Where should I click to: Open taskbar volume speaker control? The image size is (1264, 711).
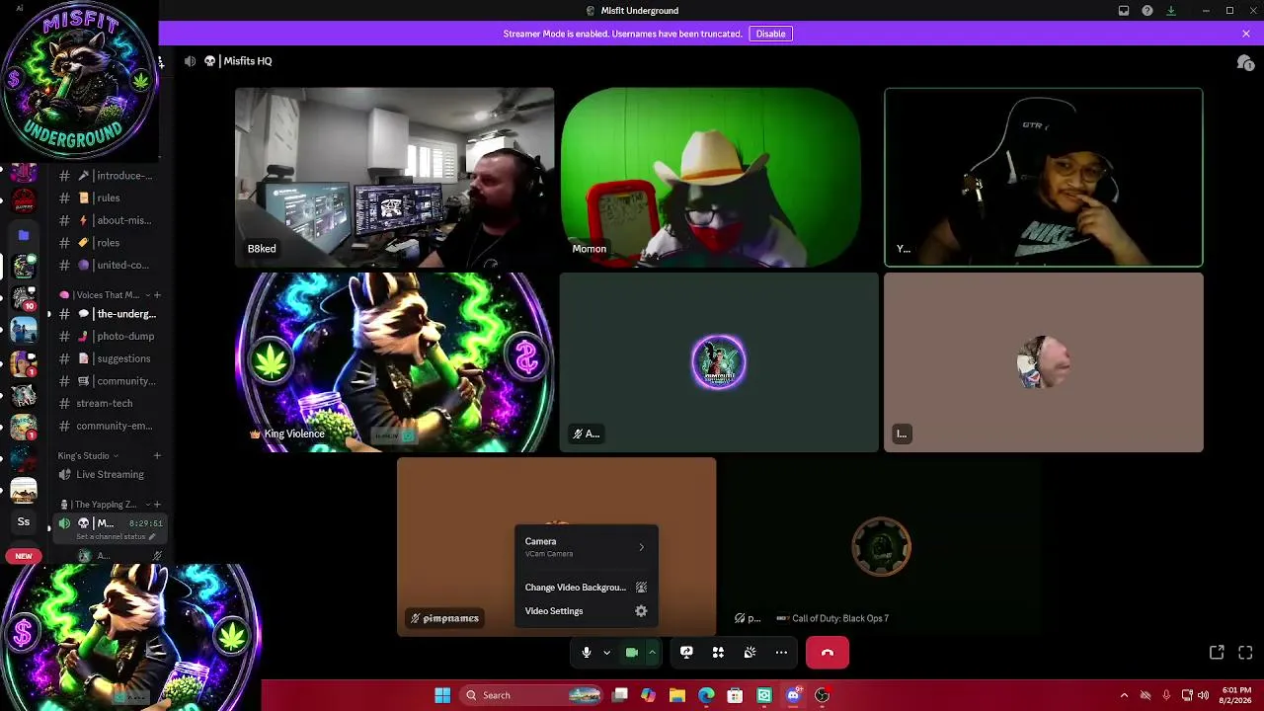[x=1203, y=695]
